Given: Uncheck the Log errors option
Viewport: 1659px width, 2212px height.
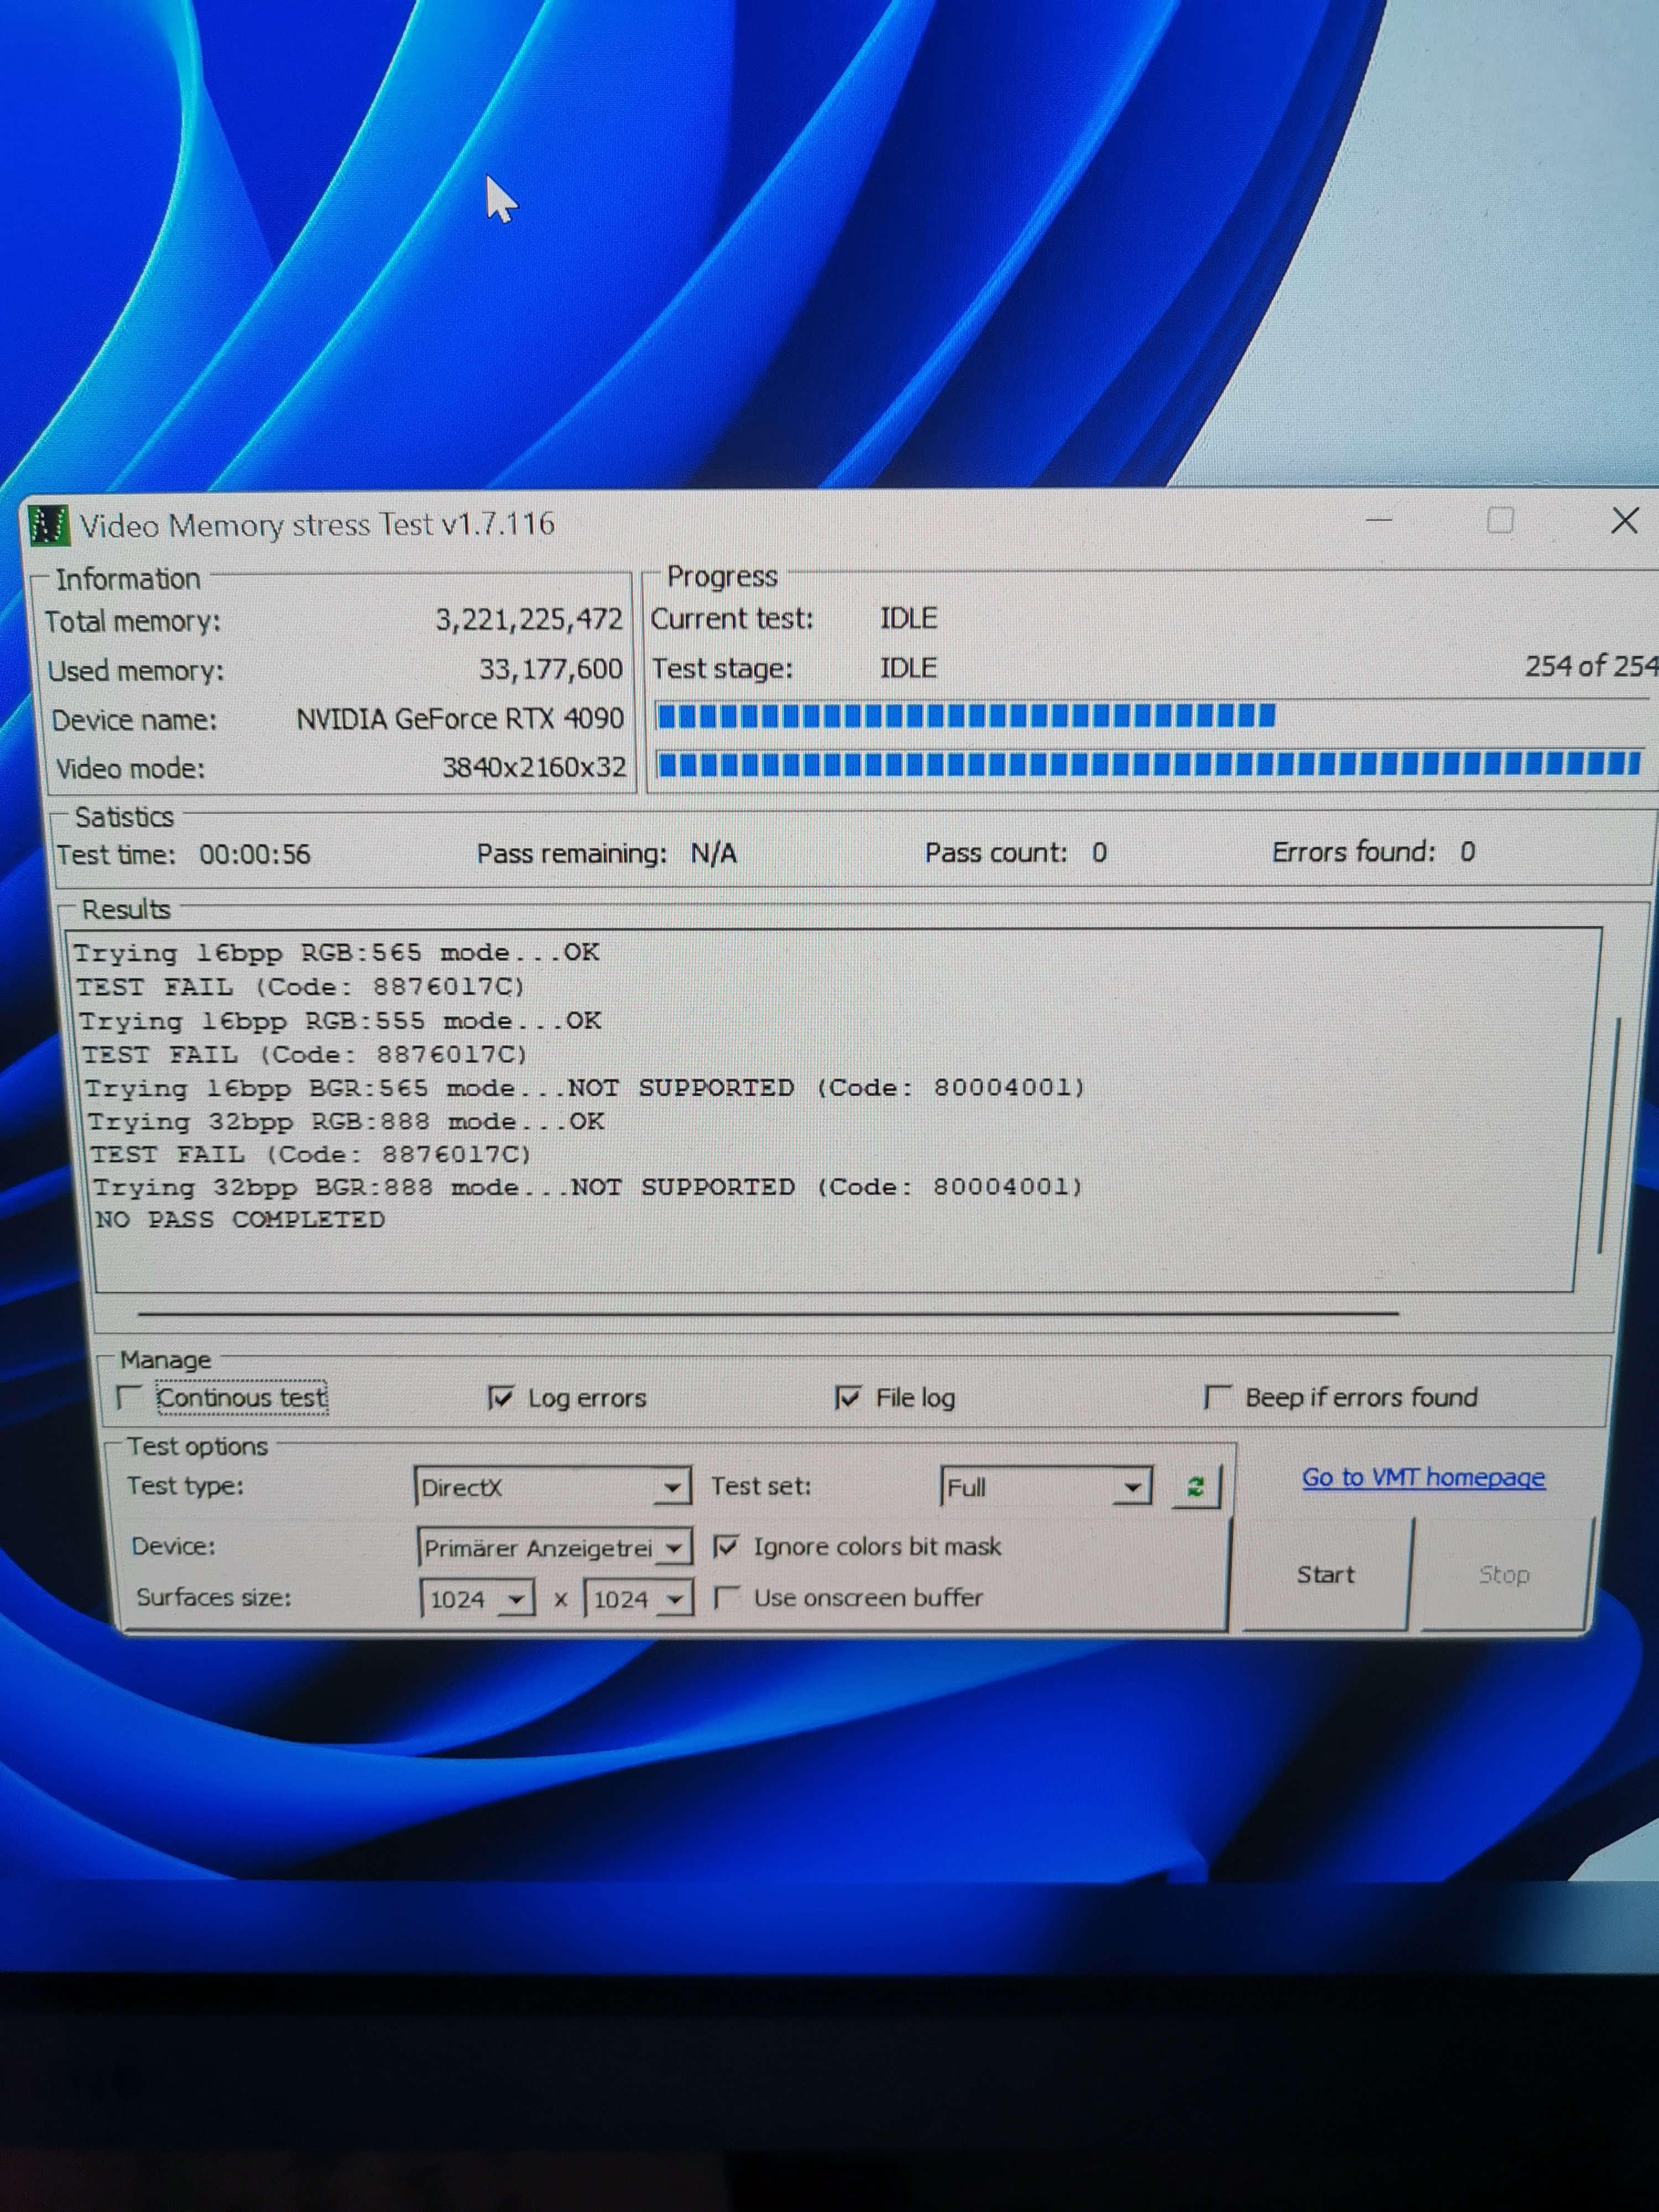Looking at the screenshot, I should (501, 1397).
